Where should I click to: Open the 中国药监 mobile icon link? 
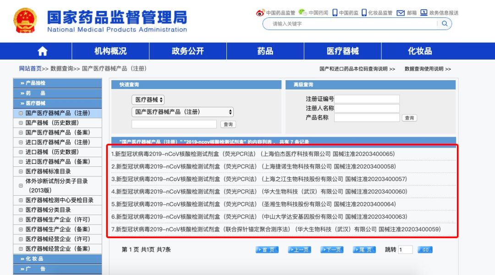(x=345, y=13)
